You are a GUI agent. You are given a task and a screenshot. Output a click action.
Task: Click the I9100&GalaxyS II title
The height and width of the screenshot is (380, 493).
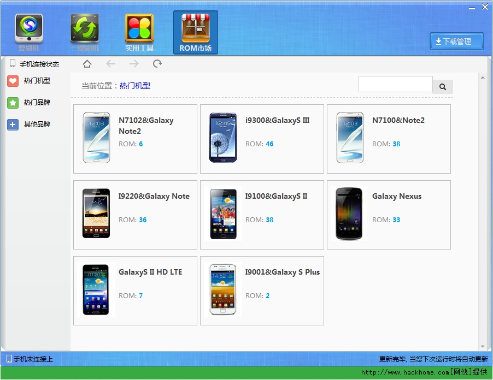[x=277, y=197]
